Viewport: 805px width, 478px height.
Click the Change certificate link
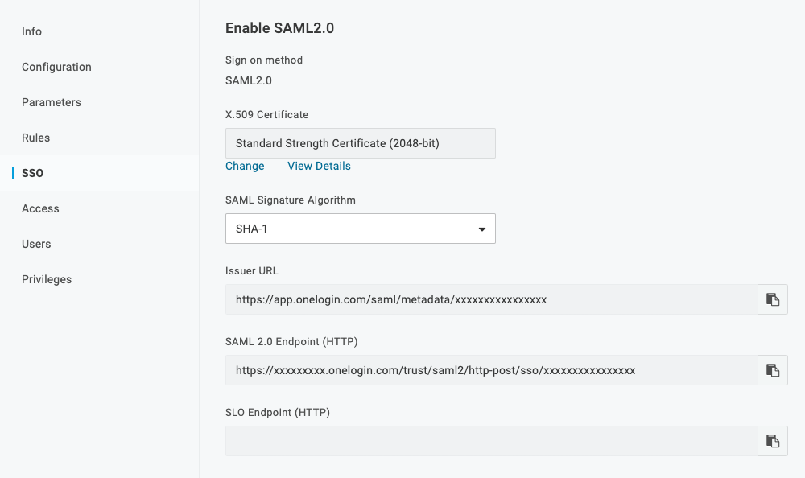point(245,166)
